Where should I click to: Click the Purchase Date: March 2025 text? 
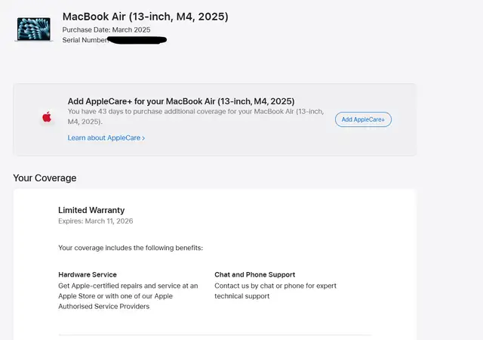(x=106, y=29)
